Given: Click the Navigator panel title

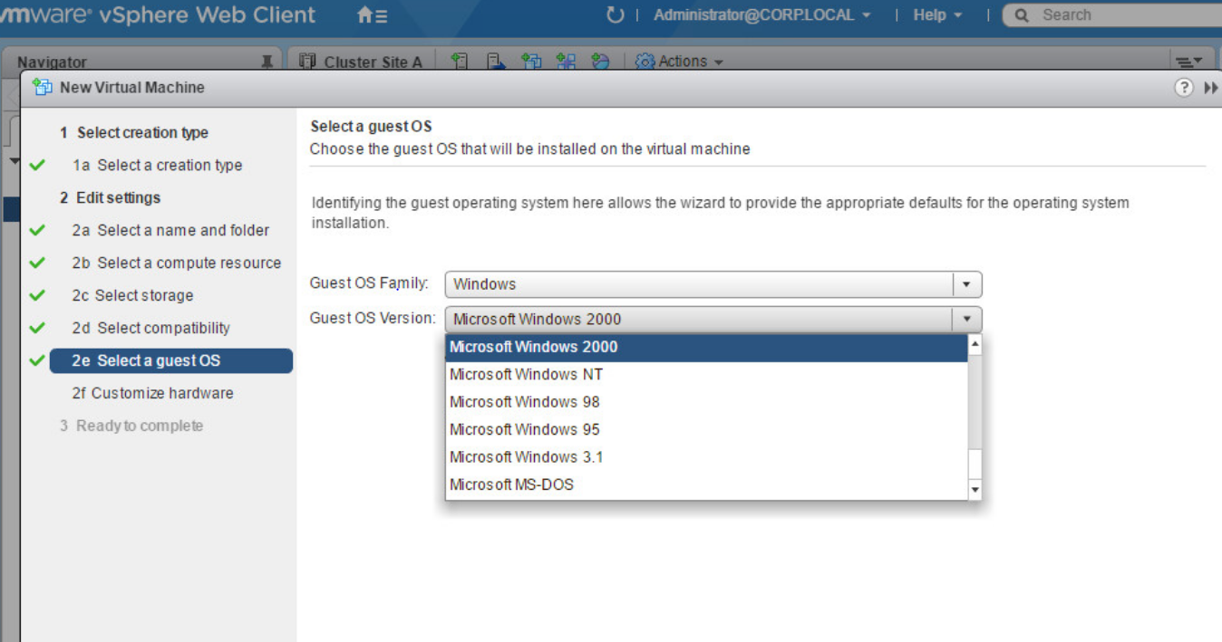Looking at the screenshot, I should pos(52,62).
